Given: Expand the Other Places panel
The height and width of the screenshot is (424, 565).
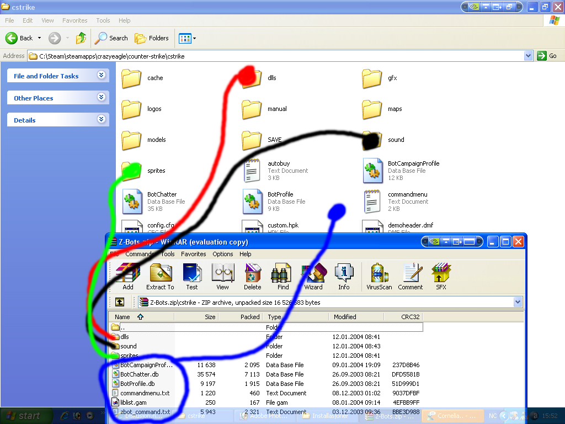Looking at the screenshot, I should [x=102, y=97].
